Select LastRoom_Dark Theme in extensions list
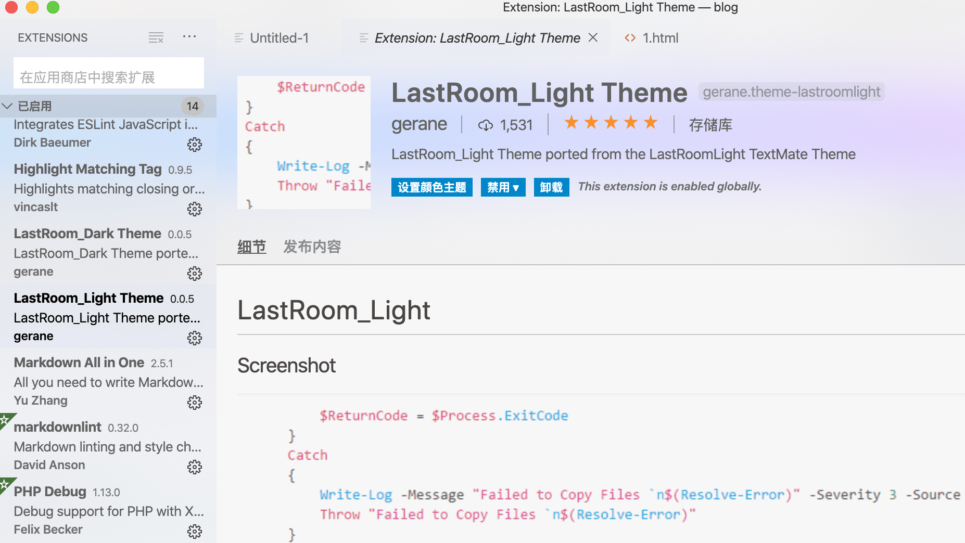Viewport: 965px width, 543px height. tap(108, 252)
